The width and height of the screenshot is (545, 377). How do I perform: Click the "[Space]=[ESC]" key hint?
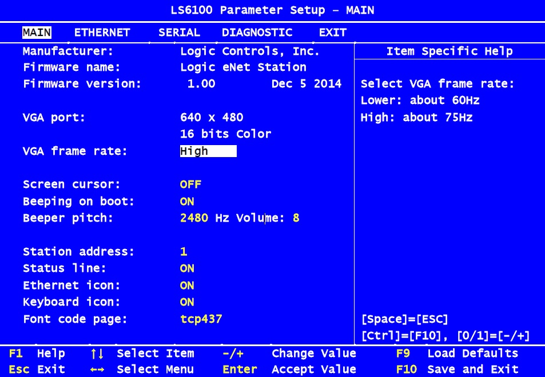click(x=405, y=319)
